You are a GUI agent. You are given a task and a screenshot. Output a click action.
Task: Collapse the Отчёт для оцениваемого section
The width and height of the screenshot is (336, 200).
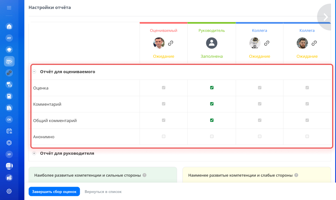[x=34, y=72]
